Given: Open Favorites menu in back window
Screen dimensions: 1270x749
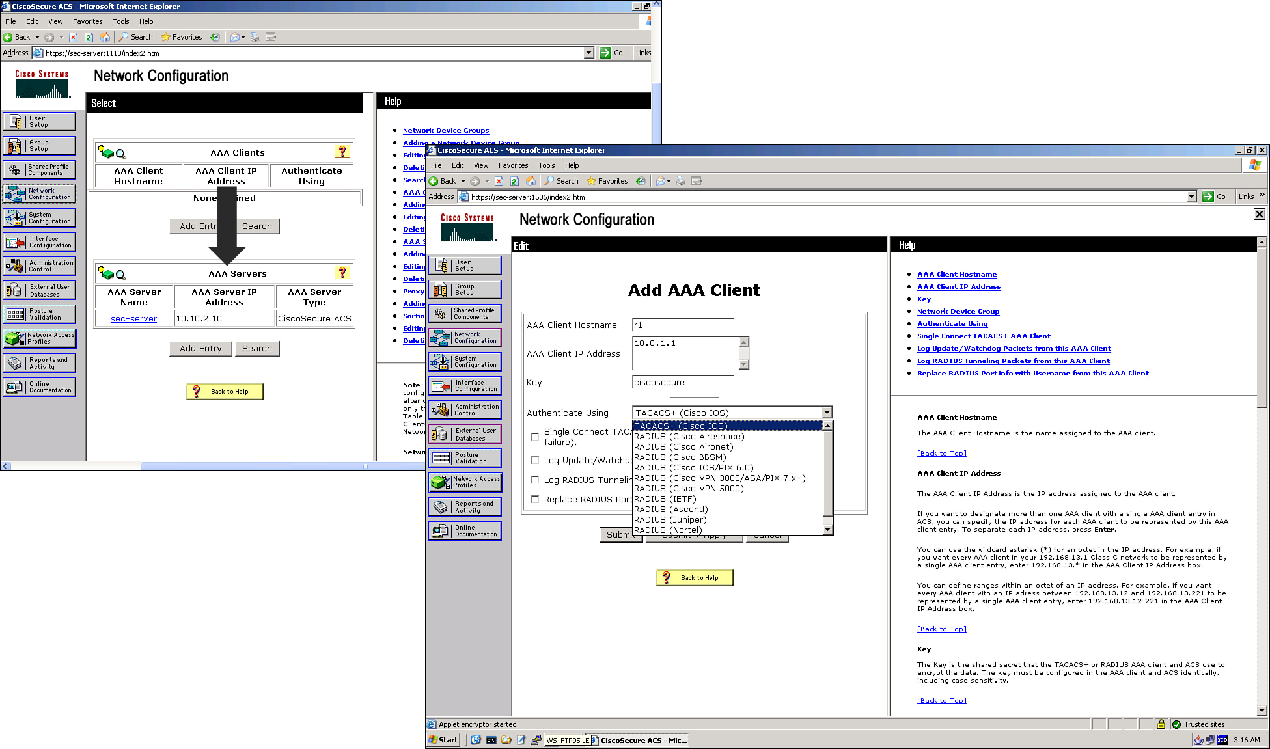Looking at the screenshot, I should pos(88,21).
